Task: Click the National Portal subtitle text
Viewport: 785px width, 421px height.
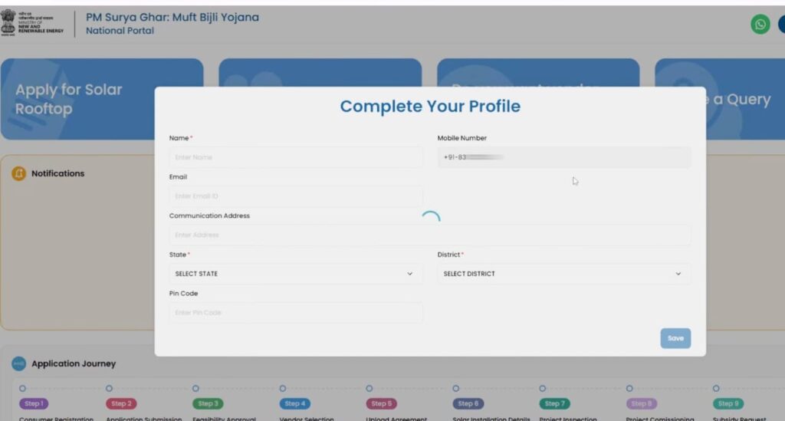Action: tap(120, 31)
